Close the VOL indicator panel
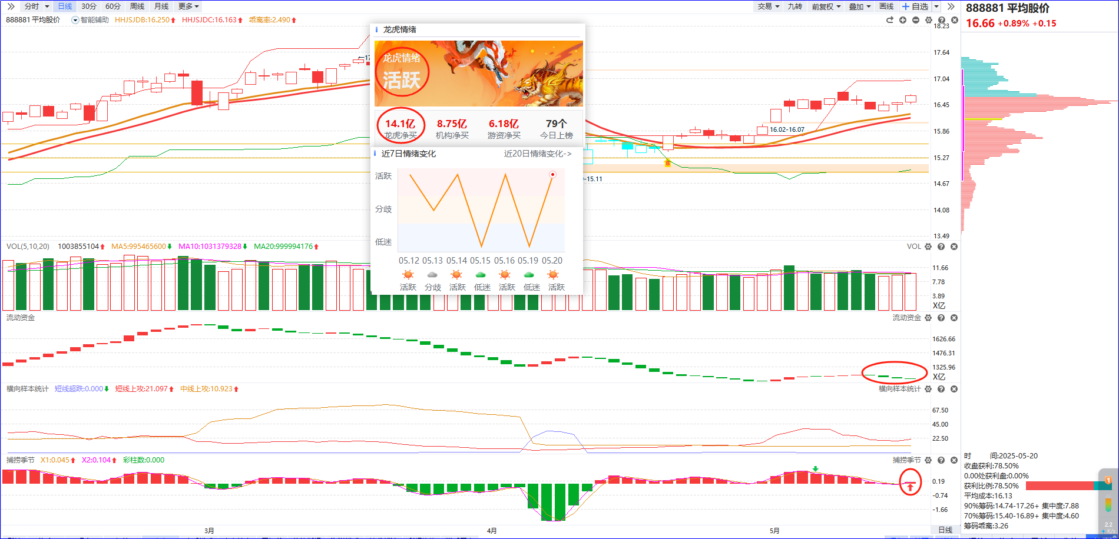Image resolution: width=1119 pixels, height=539 pixels. 954,247
